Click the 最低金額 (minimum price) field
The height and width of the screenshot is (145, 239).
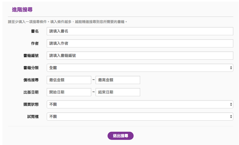coord(69,80)
